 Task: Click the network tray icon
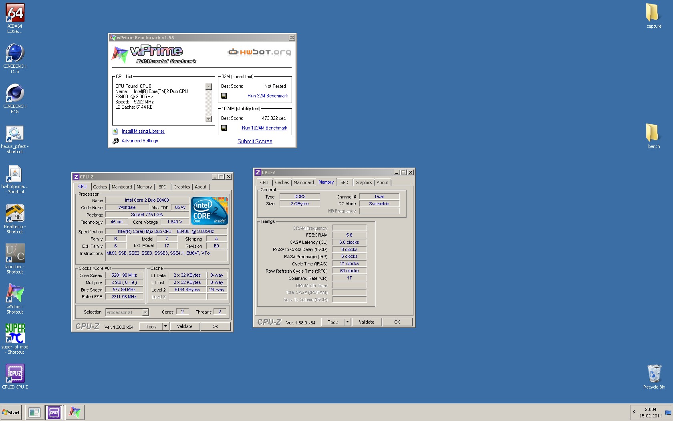(668, 413)
